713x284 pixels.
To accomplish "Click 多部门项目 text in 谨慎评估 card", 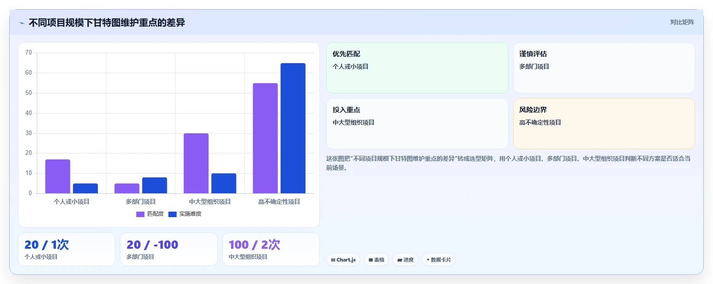I will pos(534,66).
